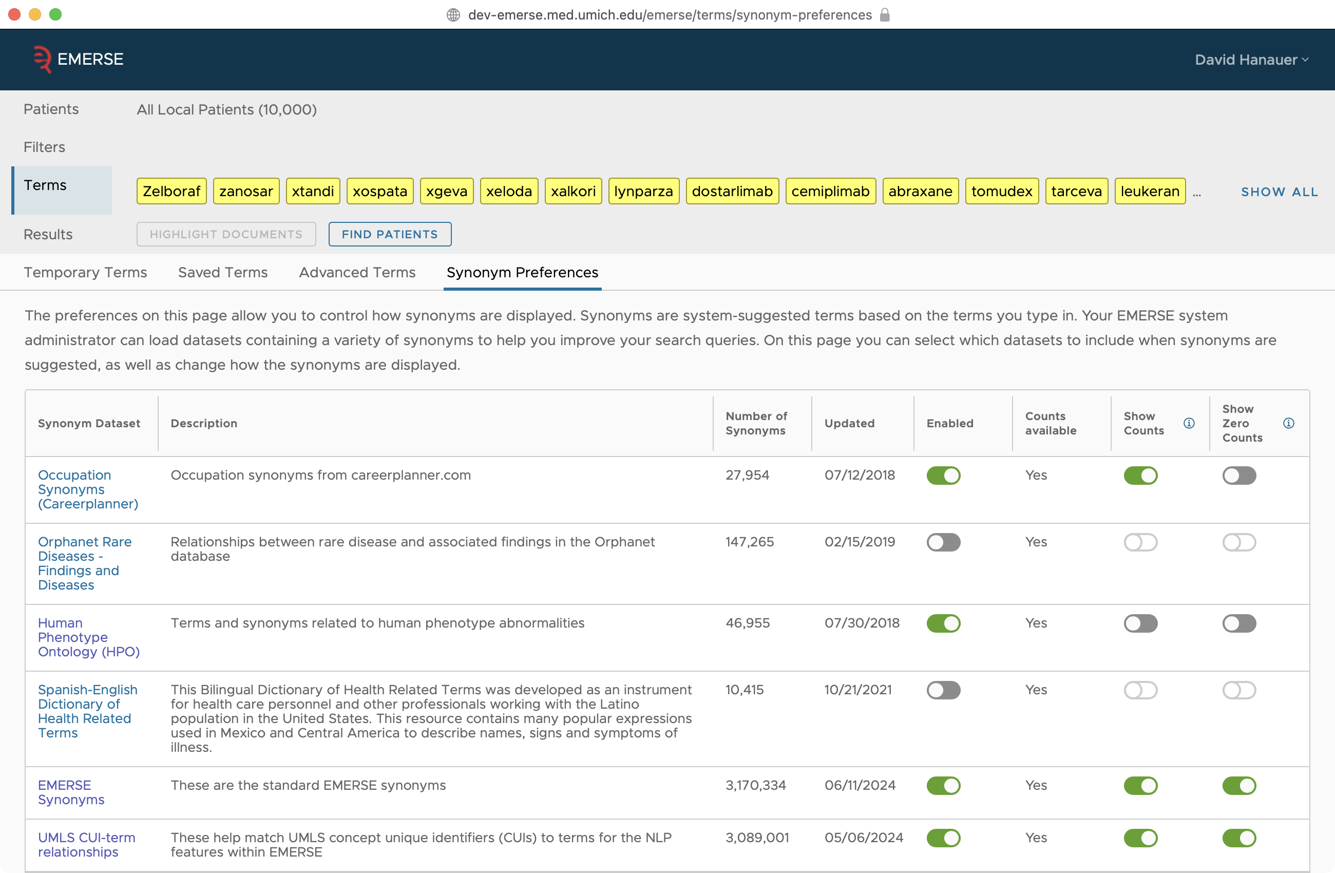The height and width of the screenshot is (873, 1335).
Task: Turn on Show Zero Counts for Human Phenotype Ontology
Action: (x=1239, y=623)
